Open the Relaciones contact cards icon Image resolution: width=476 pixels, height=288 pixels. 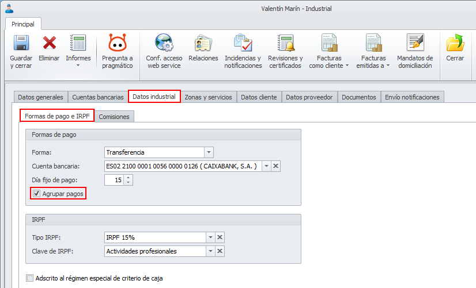click(x=203, y=43)
